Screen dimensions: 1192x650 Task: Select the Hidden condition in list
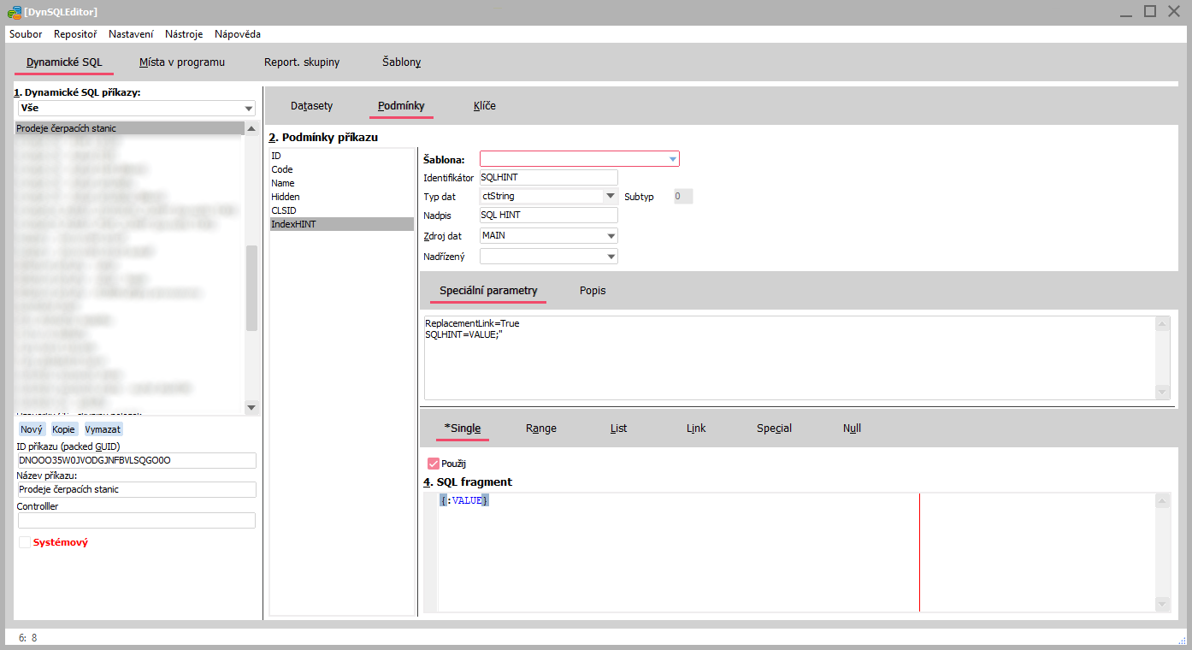tap(286, 197)
